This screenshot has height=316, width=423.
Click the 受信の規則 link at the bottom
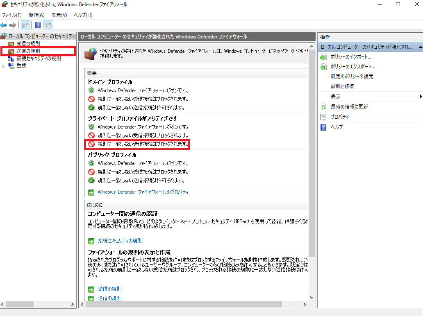pos(109,289)
